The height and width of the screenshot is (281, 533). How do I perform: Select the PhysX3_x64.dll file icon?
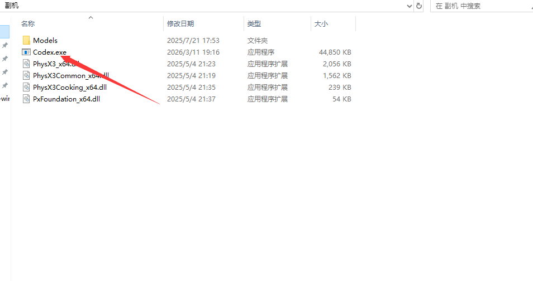(26, 64)
